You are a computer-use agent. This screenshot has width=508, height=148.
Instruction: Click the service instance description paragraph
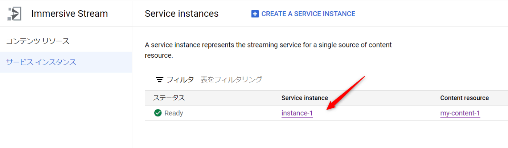pyautogui.click(x=269, y=50)
